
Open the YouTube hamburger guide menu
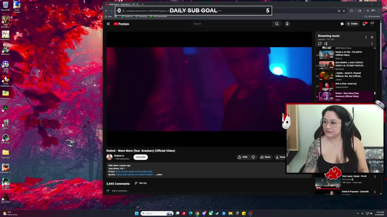click(108, 24)
